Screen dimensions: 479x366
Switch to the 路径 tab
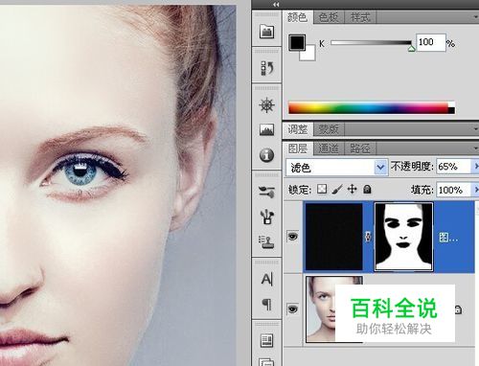click(x=360, y=149)
